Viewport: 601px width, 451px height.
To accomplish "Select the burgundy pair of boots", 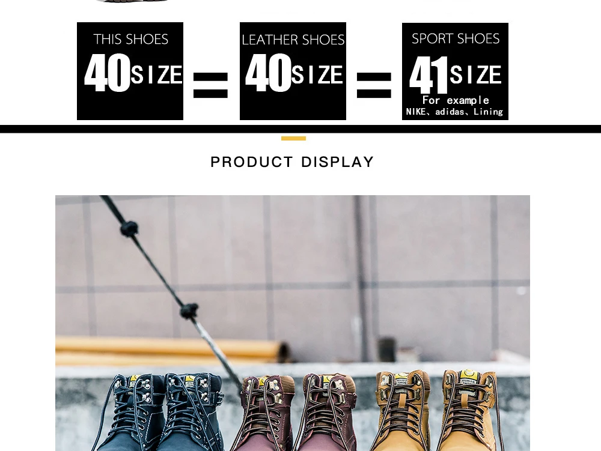I will pos(295,413).
